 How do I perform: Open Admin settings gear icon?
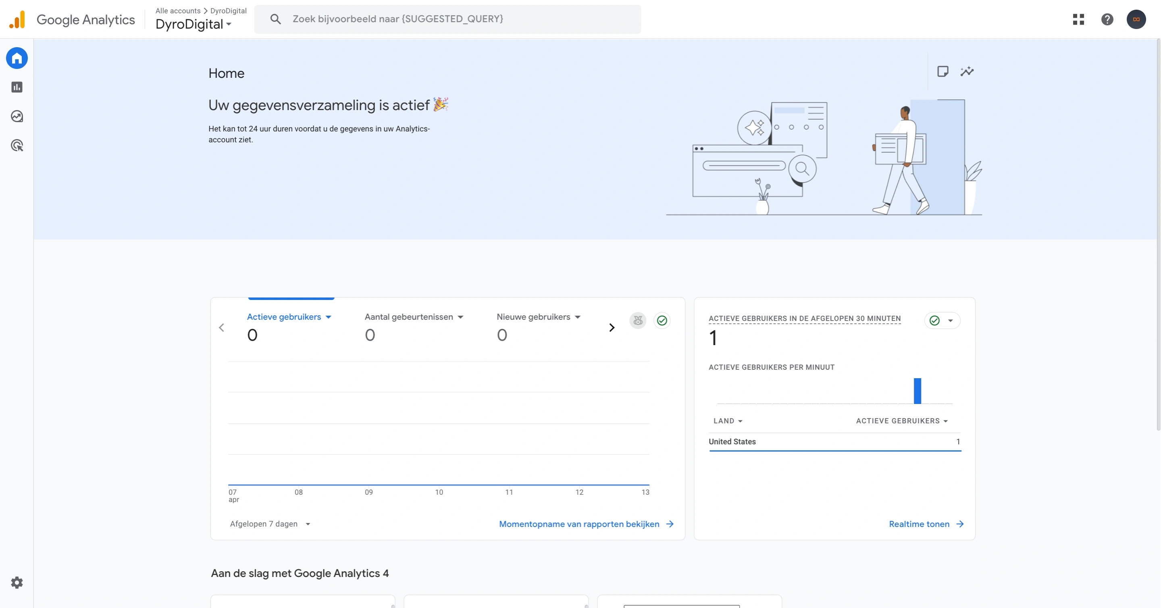(17, 582)
